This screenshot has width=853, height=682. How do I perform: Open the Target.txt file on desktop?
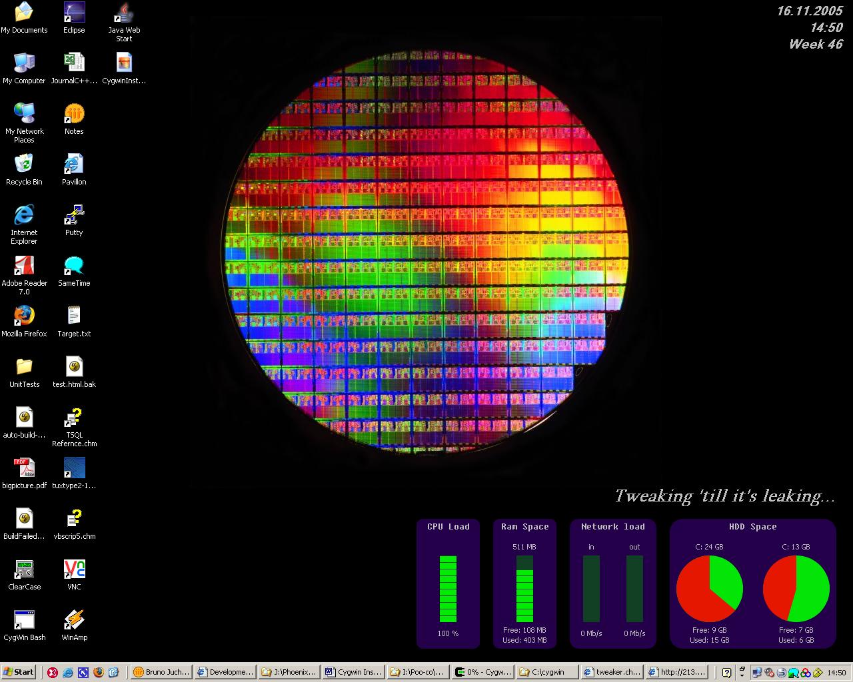click(74, 316)
